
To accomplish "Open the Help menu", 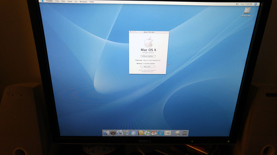I will [91, 2].
